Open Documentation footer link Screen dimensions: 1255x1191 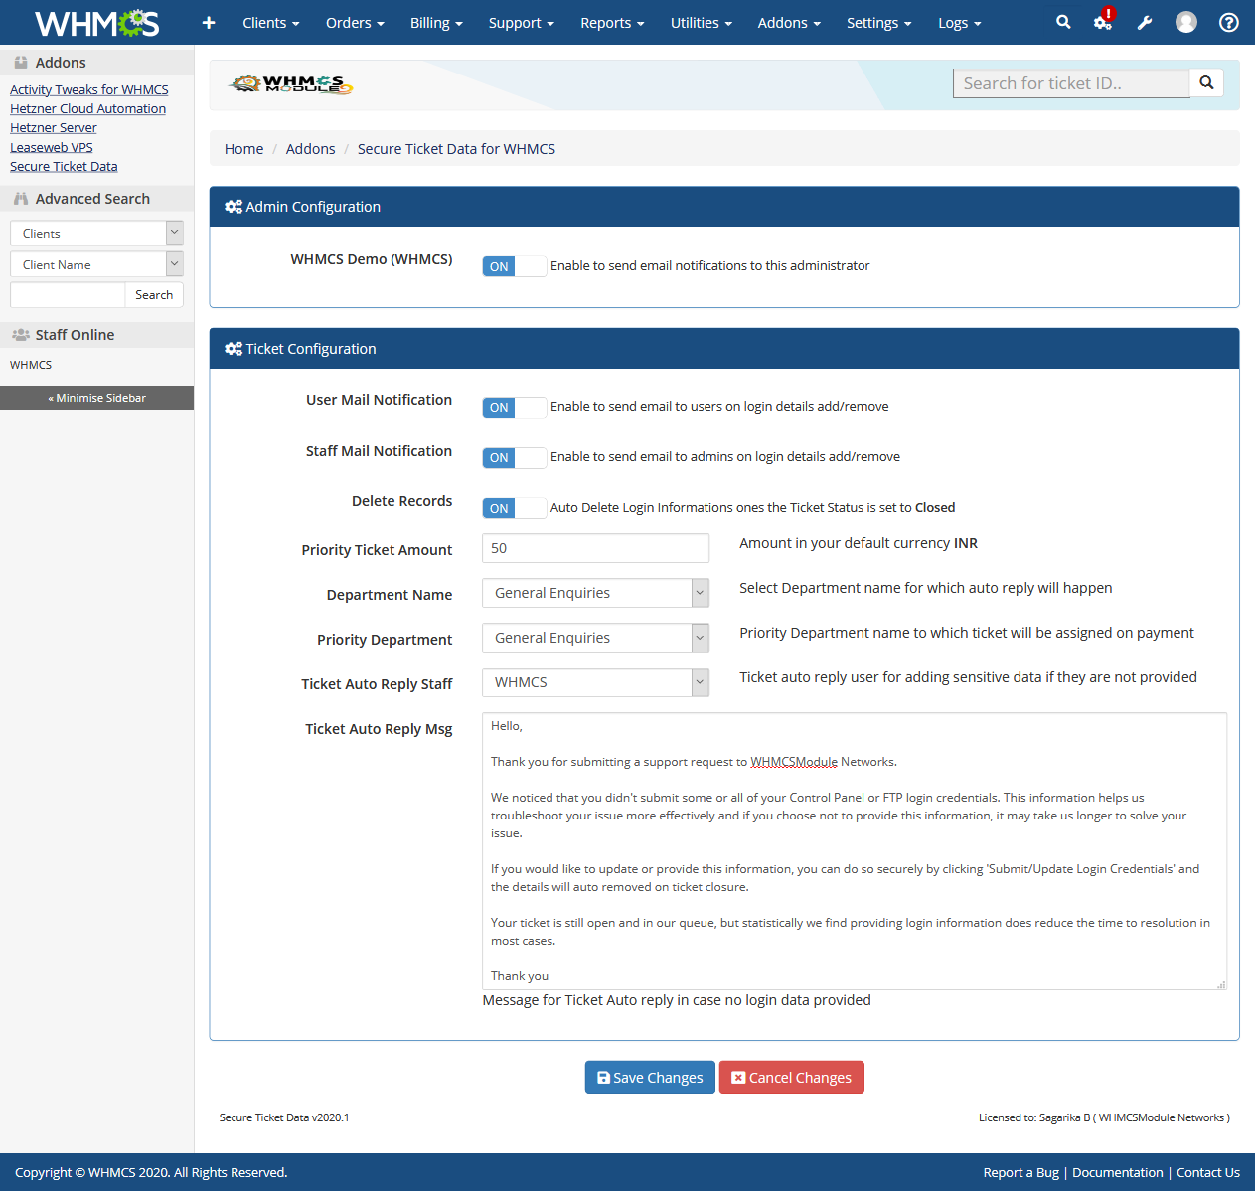[x=1118, y=1172]
